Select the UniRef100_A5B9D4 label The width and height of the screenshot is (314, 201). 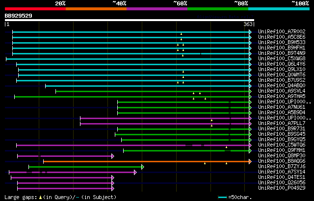tap(282, 112)
